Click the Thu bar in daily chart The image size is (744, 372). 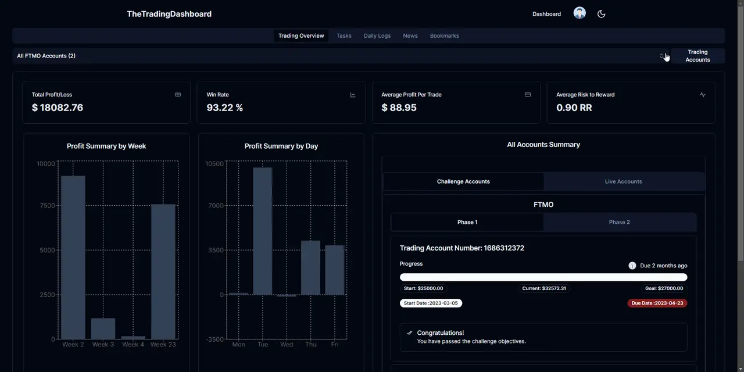click(311, 267)
